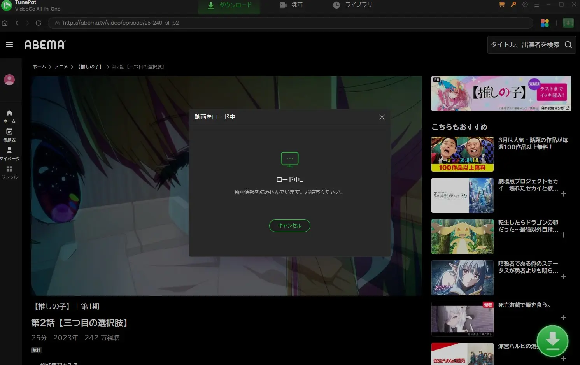Click the キャンセル button
Image resolution: width=580 pixels, height=365 pixels.
click(x=290, y=226)
